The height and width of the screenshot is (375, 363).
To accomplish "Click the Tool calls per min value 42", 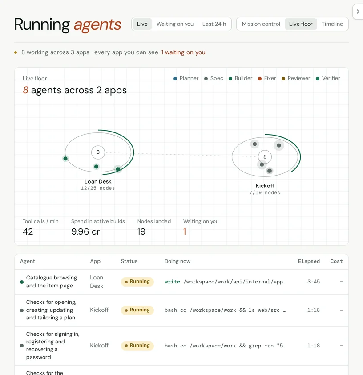I will click(28, 231).
